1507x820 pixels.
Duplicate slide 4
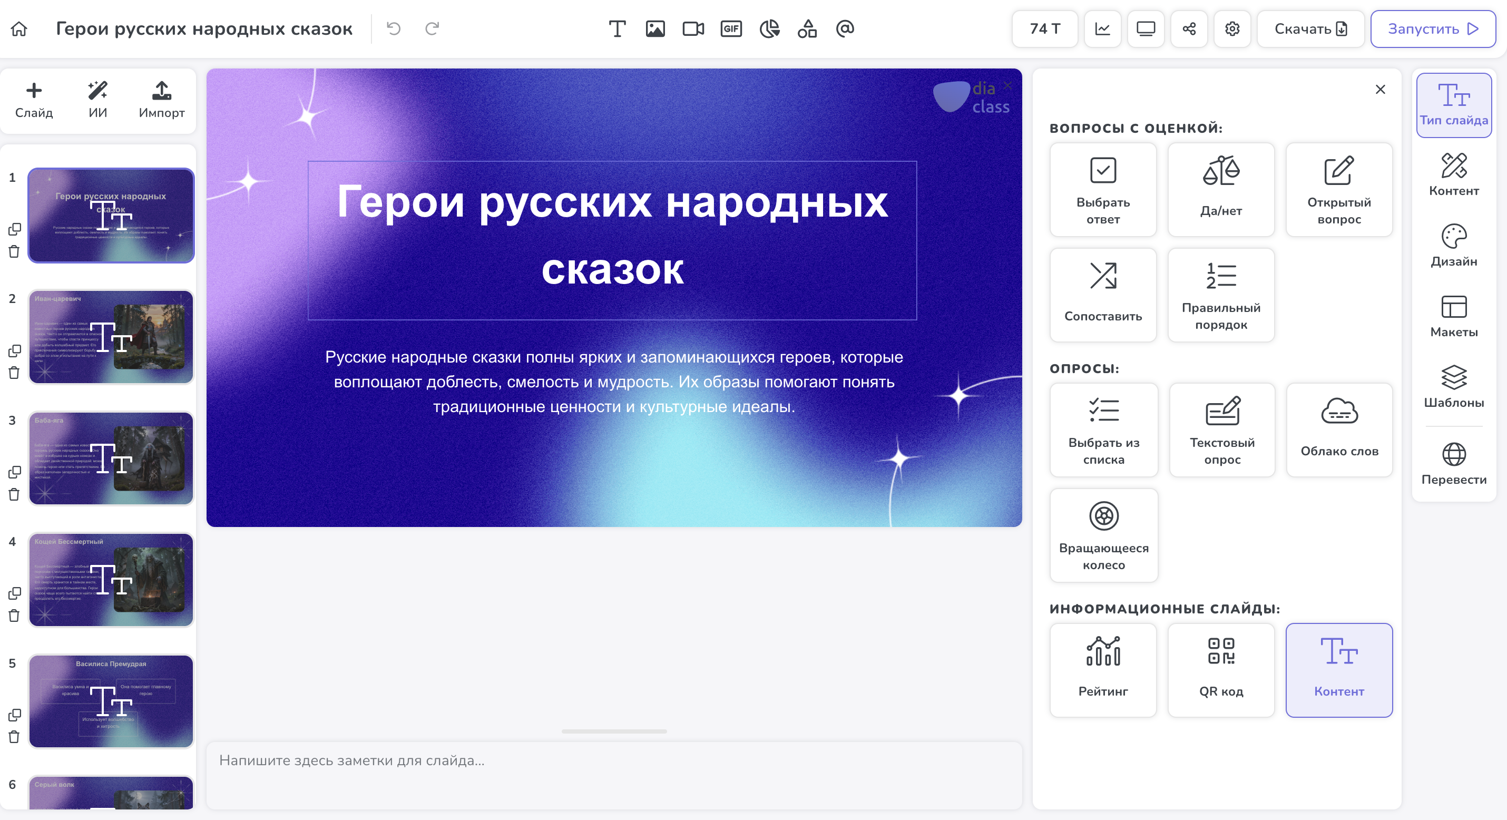pos(15,593)
